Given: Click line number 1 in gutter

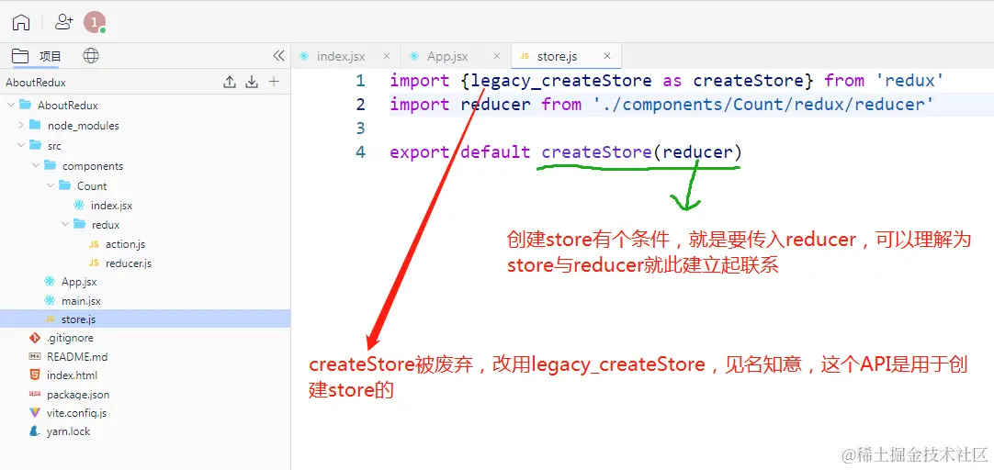Looking at the screenshot, I should 360,81.
